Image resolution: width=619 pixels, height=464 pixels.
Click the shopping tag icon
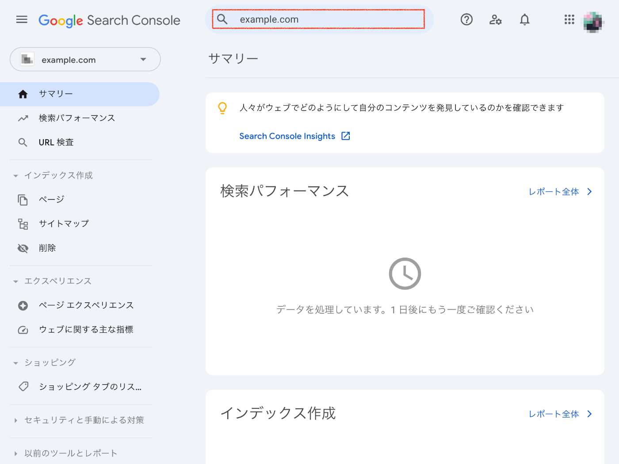(x=23, y=387)
